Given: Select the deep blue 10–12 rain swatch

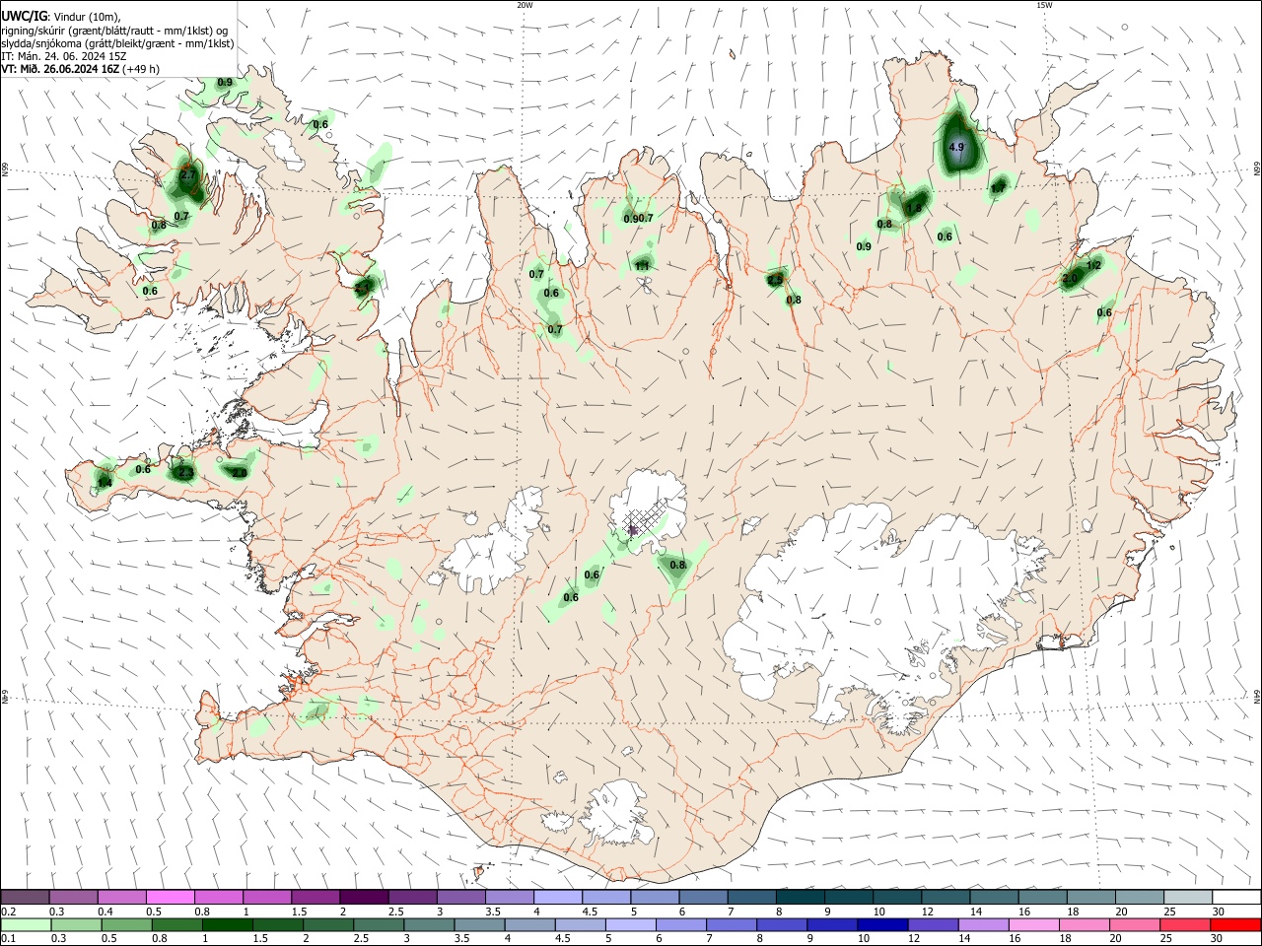Looking at the screenshot, I should click(x=882, y=925).
